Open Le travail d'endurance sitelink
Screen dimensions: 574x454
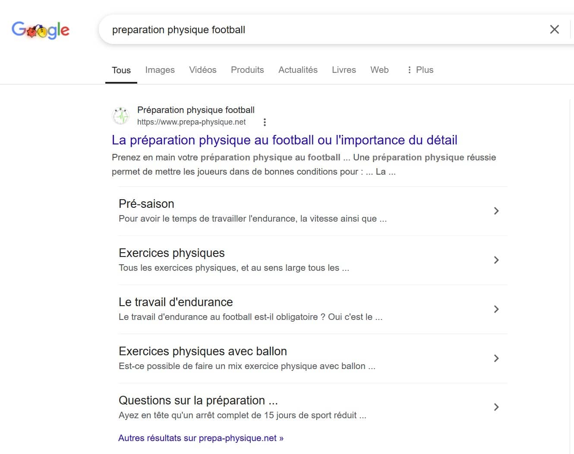tap(176, 302)
